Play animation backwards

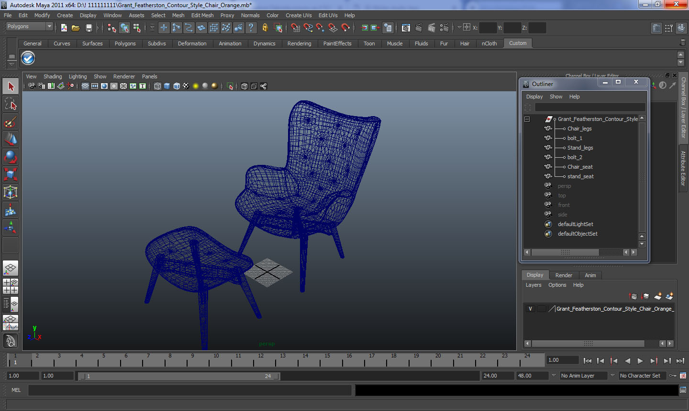click(x=627, y=361)
